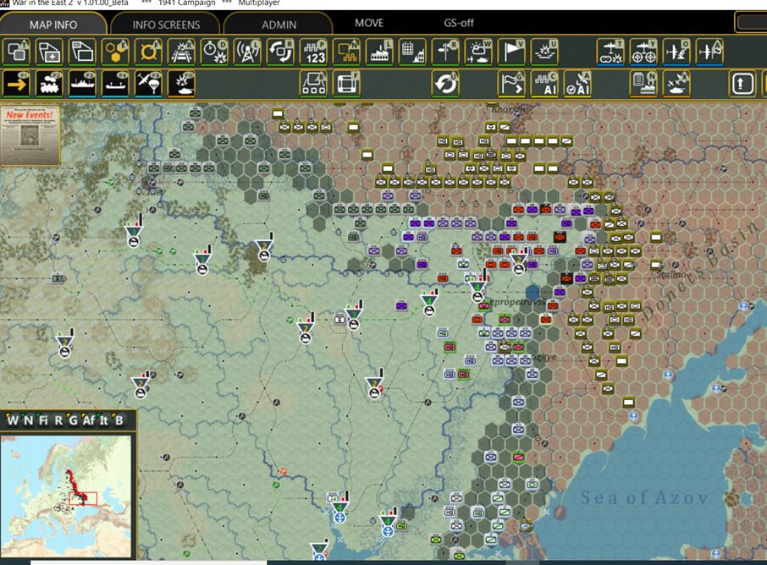Click the GS-off indicator
The width and height of the screenshot is (767, 565).
pyautogui.click(x=458, y=23)
